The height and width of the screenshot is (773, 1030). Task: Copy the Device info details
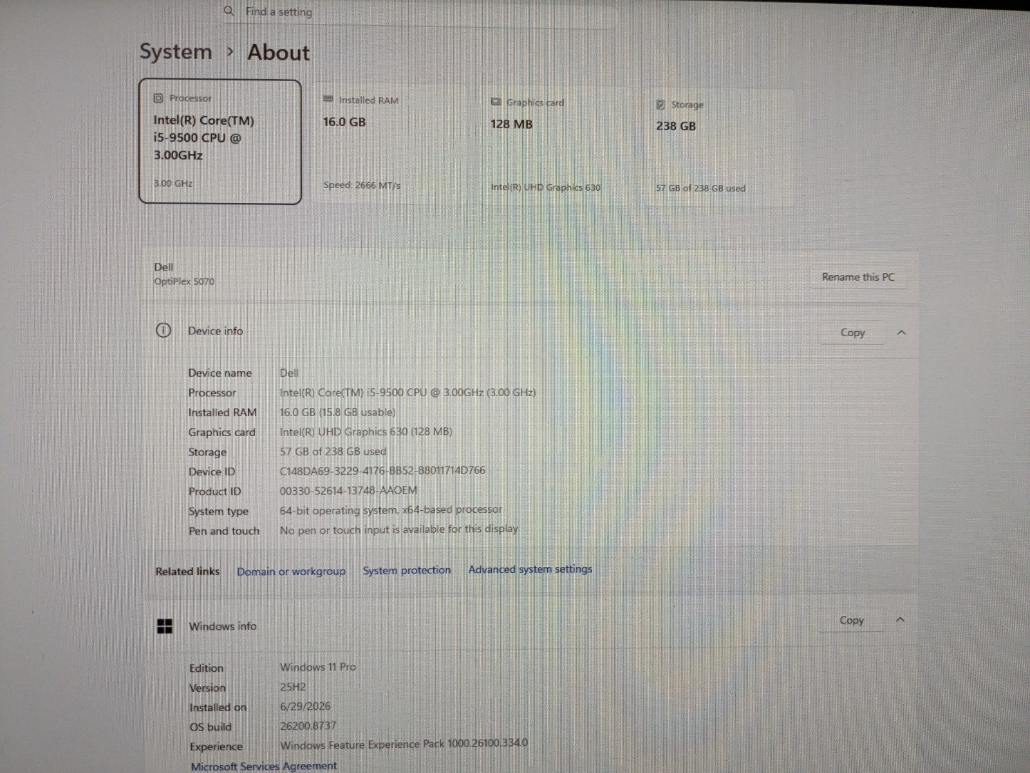(852, 332)
